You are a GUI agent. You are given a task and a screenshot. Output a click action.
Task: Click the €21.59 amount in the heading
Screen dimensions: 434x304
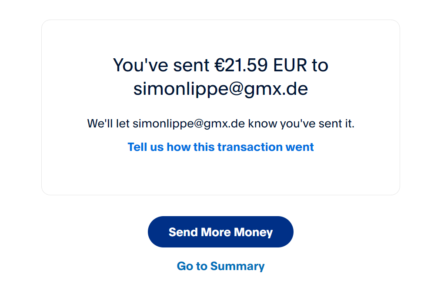tap(241, 65)
